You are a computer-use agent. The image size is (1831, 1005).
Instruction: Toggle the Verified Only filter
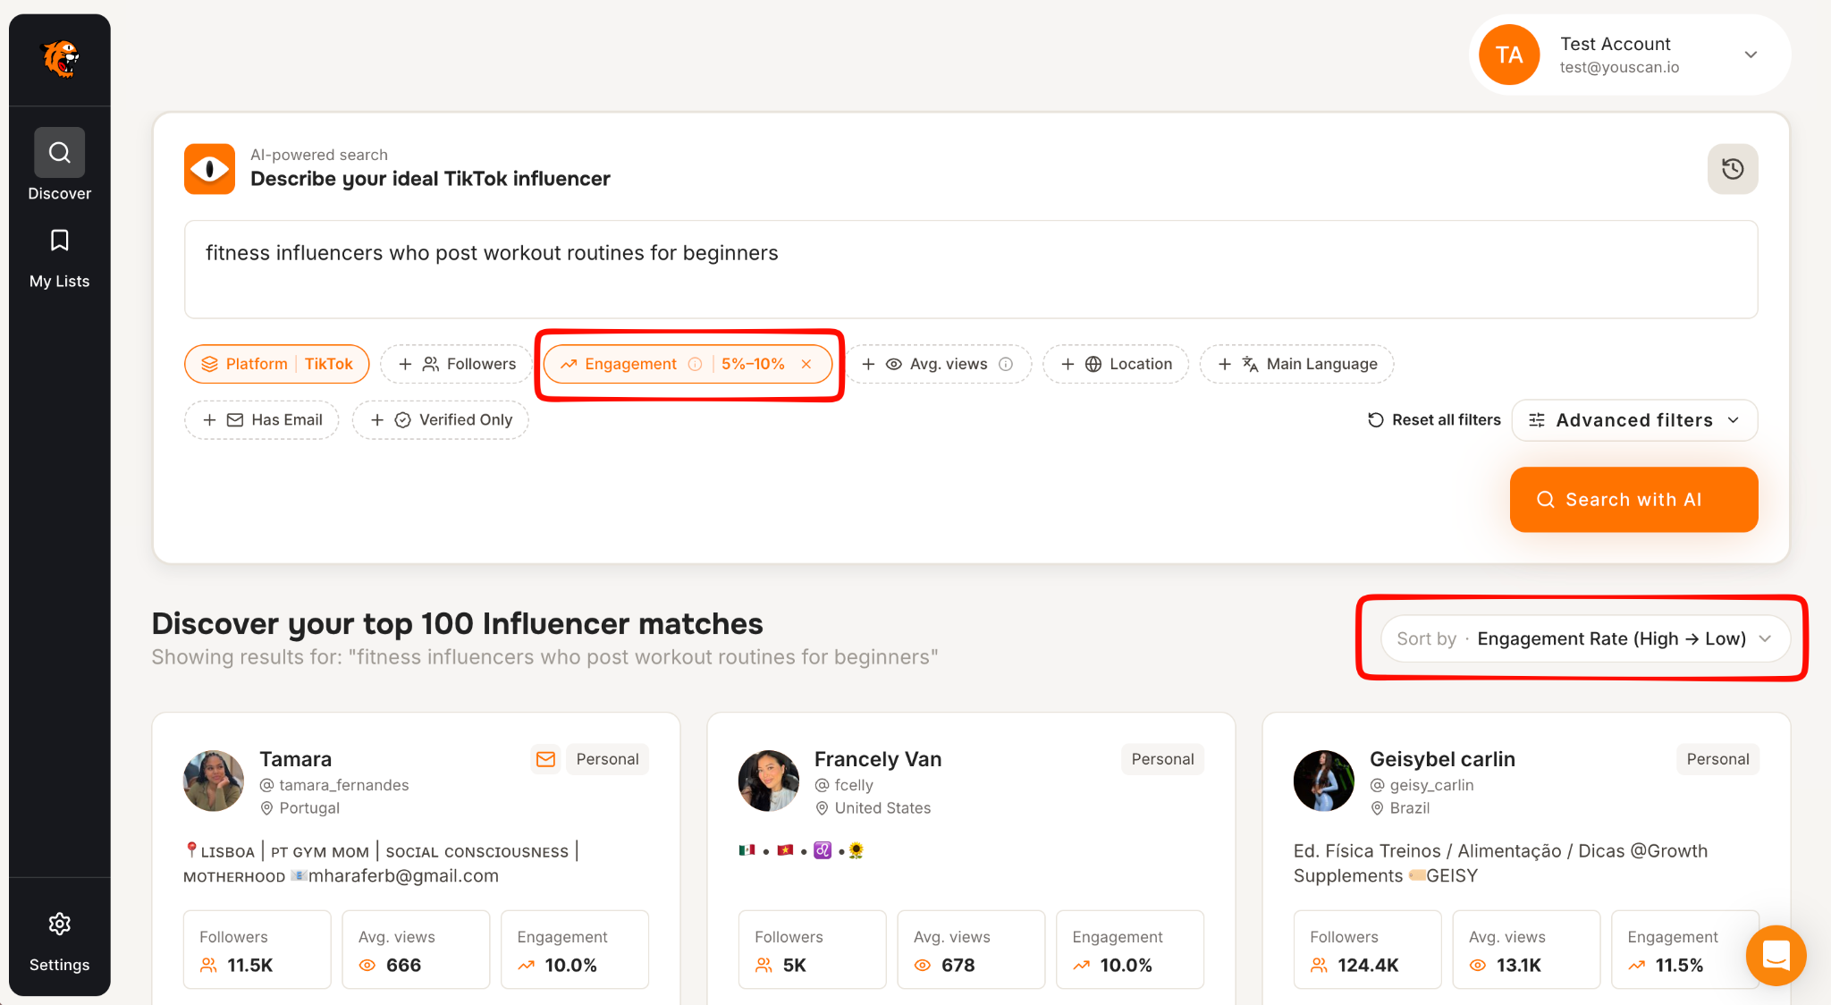[441, 419]
